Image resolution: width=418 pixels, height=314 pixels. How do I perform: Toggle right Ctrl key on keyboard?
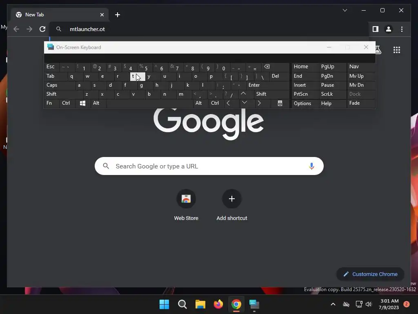pos(216,103)
